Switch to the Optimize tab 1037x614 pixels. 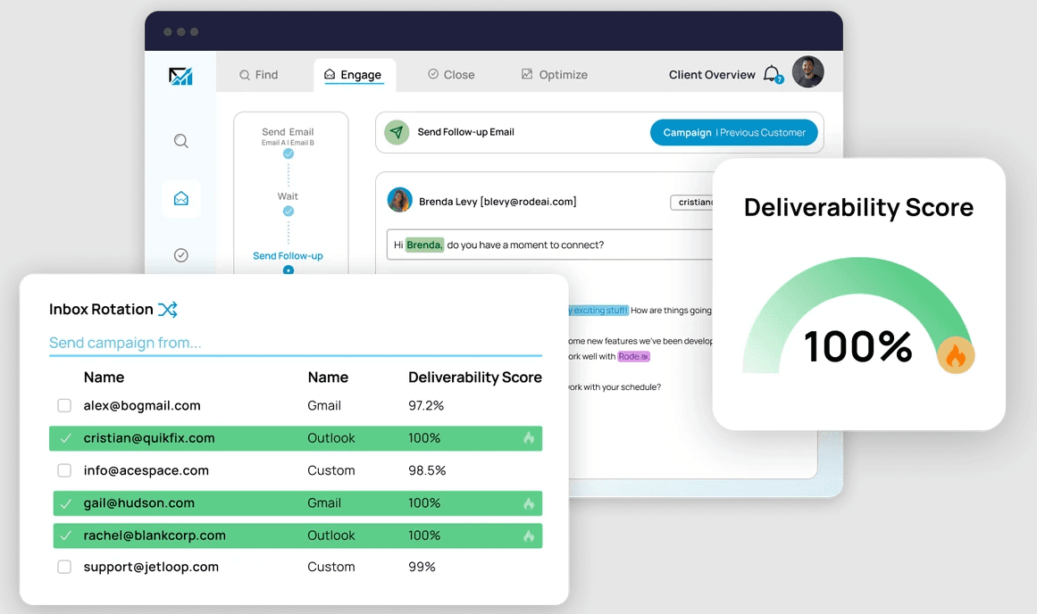point(554,74)
